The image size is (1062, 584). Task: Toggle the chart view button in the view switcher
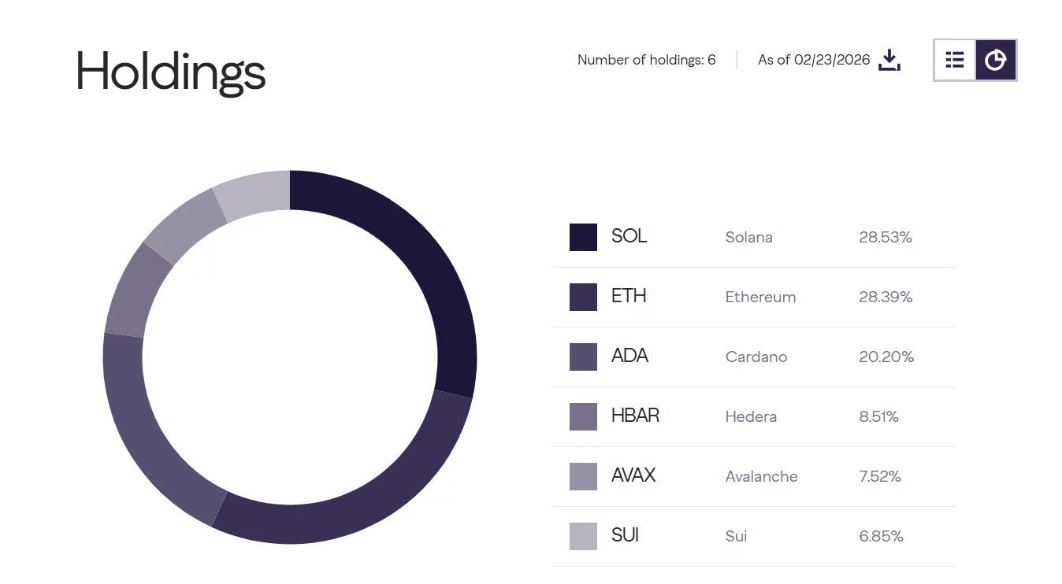996,60
